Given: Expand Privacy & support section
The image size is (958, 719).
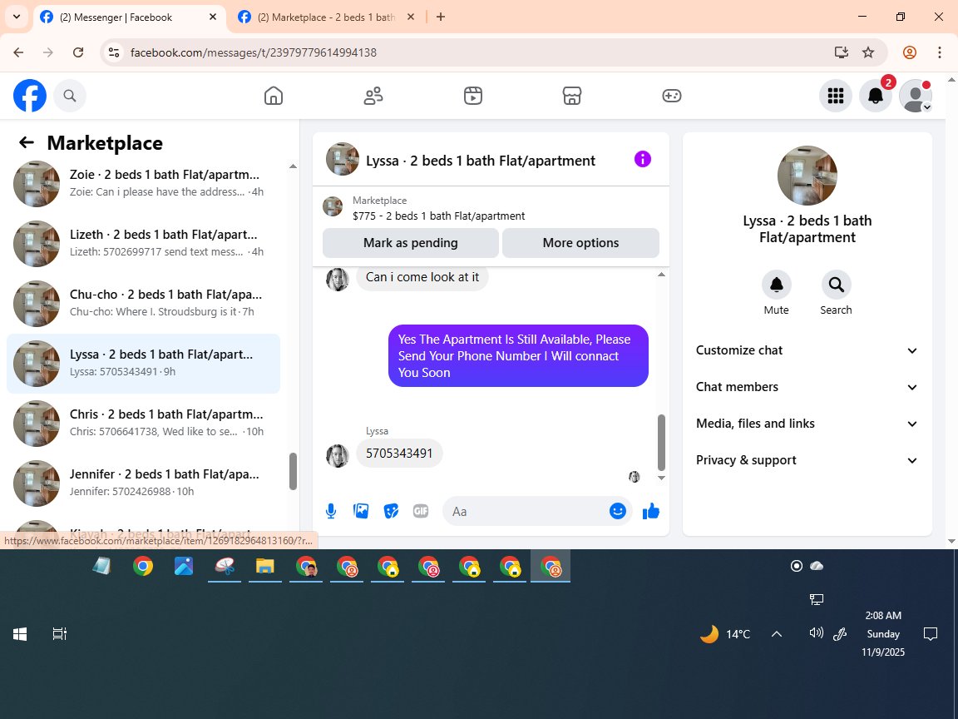Looking at the screenshot, I should 807,460.
